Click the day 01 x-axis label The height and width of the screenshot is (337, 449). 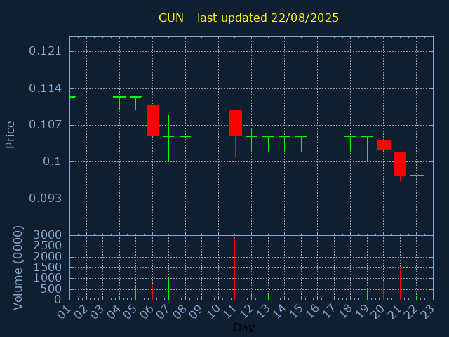[x=64, y=312]
